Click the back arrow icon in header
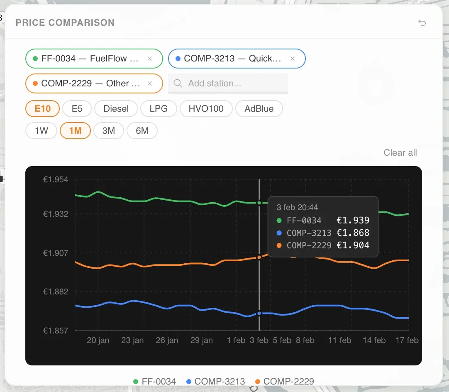Screen dimensions: 449x392 pos(422,23)
